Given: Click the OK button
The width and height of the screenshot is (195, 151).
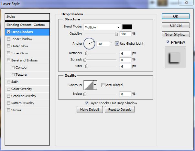Looking at the screenshot, I should click(176, 16).
